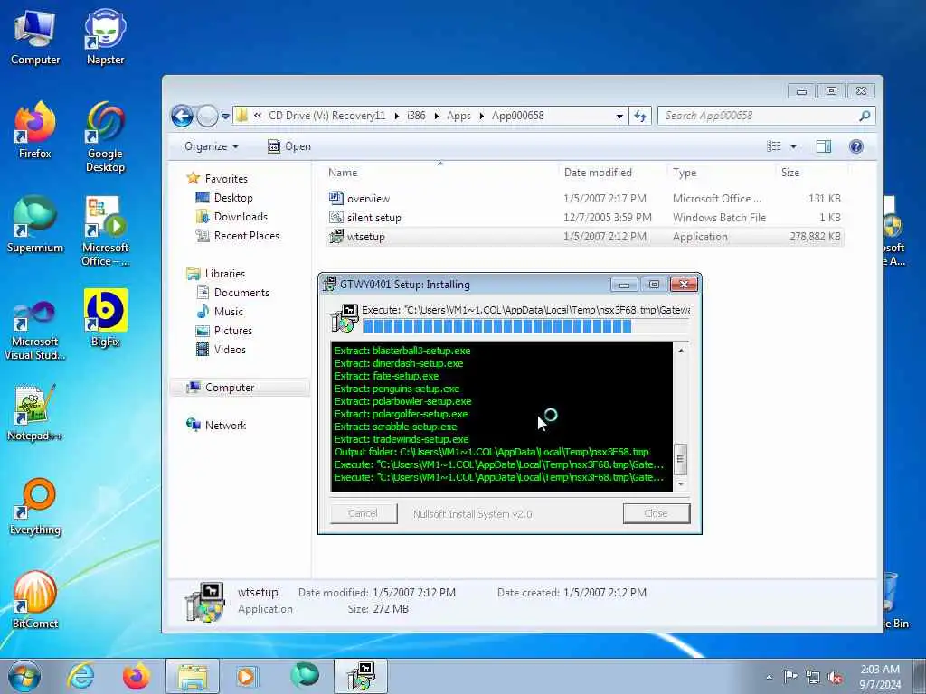926x694 pixels.
Task: Select the overview Word document icon
Action: pyautogui.click(x=336, y=198)
